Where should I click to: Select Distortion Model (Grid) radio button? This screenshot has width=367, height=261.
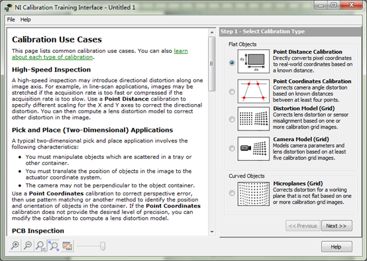(232, 119)
